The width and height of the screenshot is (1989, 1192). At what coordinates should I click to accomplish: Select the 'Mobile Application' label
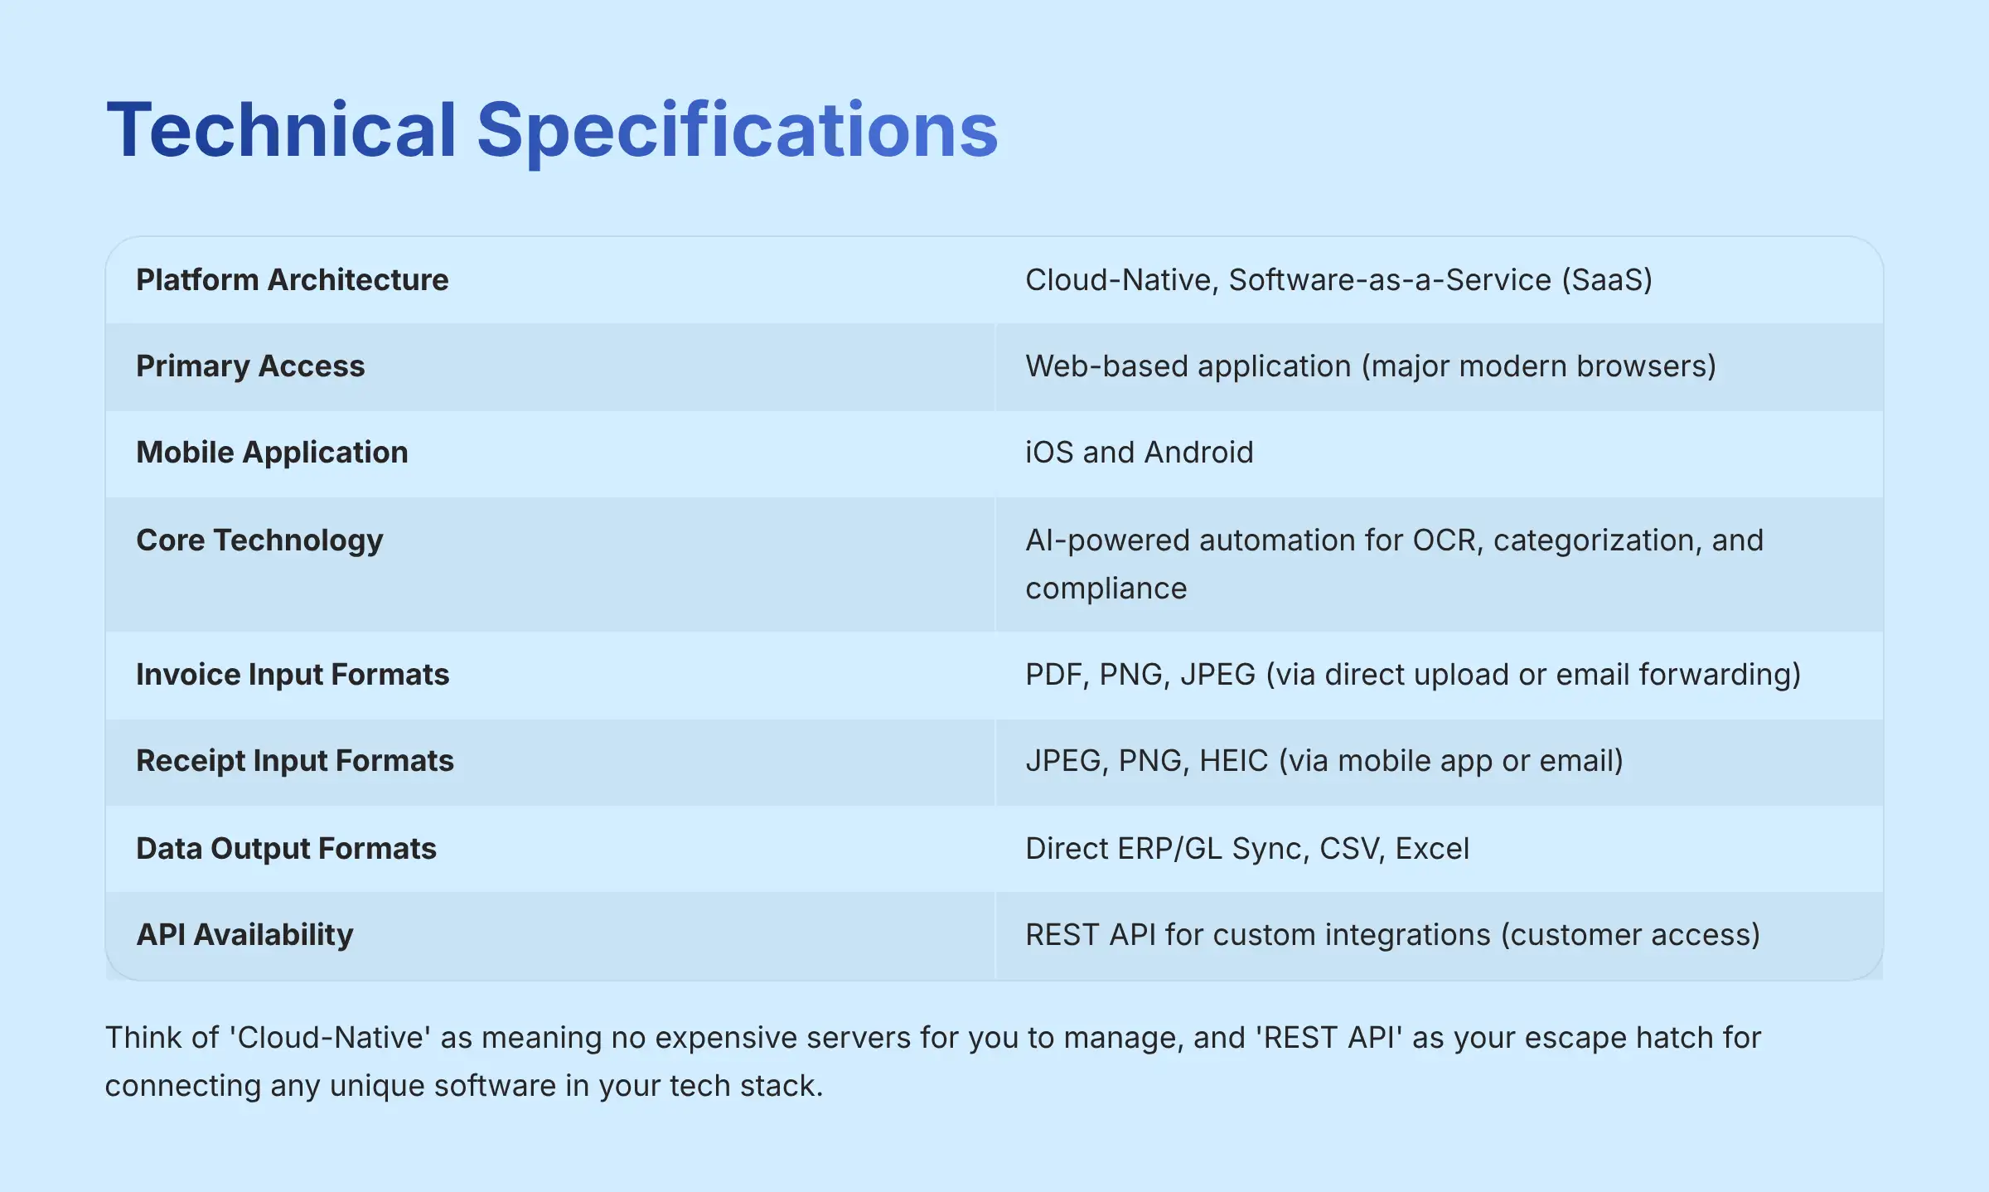272,453
